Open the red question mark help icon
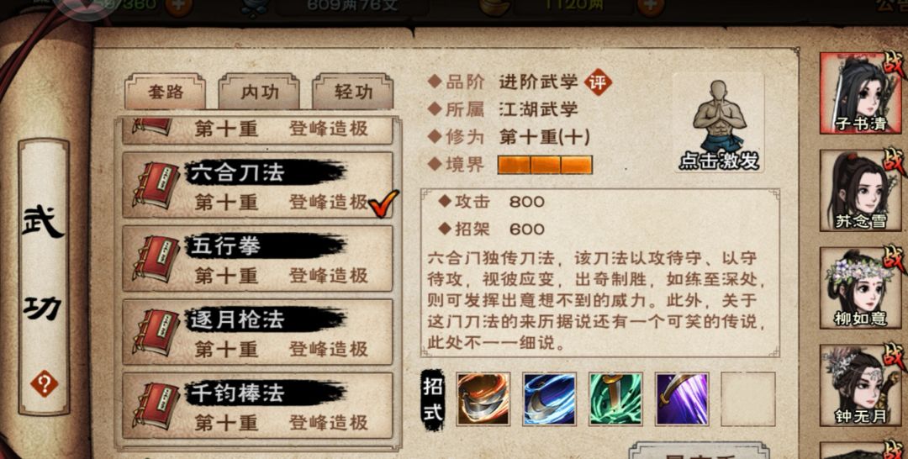Image resolution: width=908 pixels, height=459 pixels. [x=44, y=383]
